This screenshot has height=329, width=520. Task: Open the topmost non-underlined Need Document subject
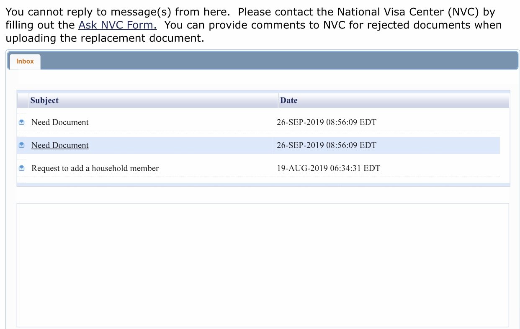point(60,122)
